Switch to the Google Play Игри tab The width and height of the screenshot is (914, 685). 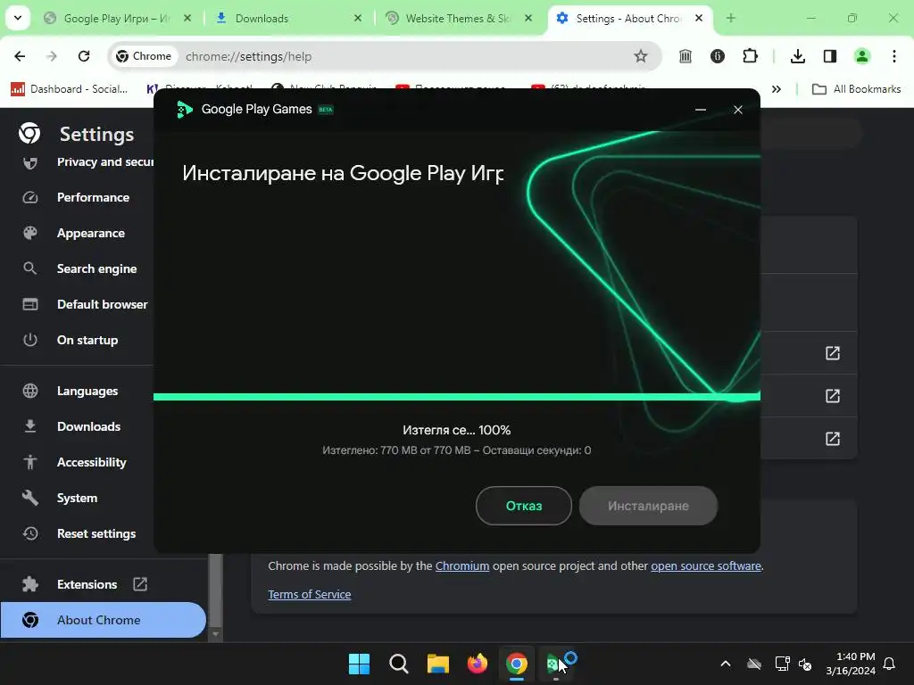tap(117, 19)
